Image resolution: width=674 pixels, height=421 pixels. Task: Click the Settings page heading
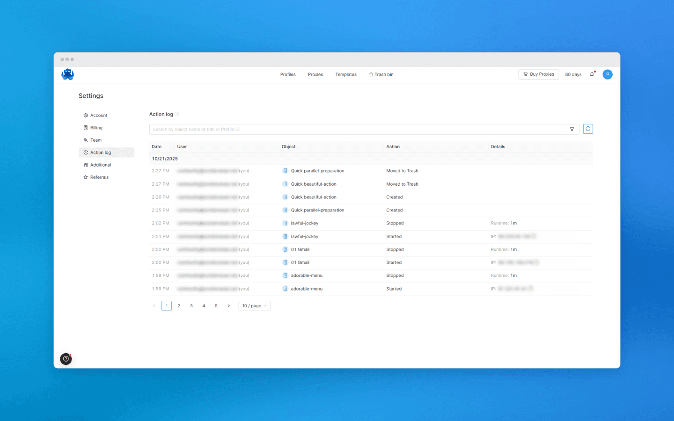pyautogui.click(x=91, y=96)
